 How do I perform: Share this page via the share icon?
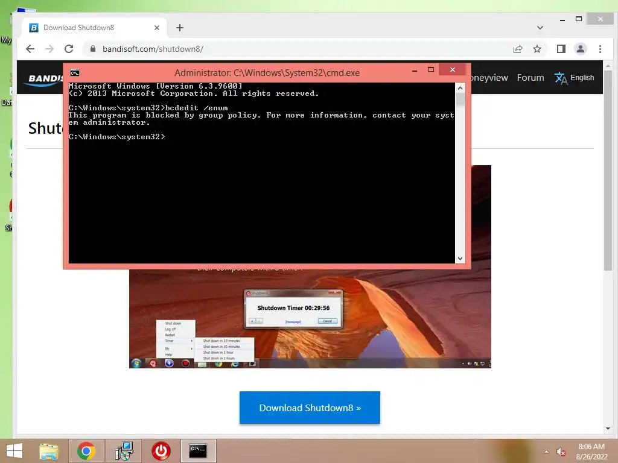[518, 49]
